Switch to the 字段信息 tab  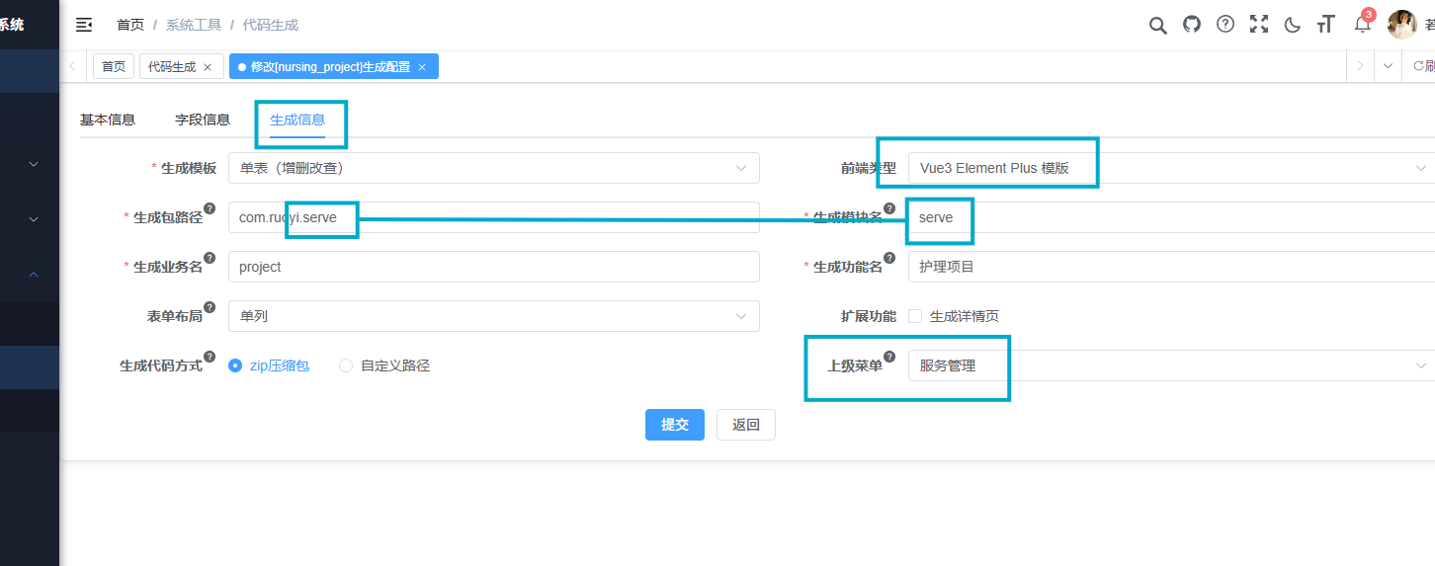coord(203,120)
